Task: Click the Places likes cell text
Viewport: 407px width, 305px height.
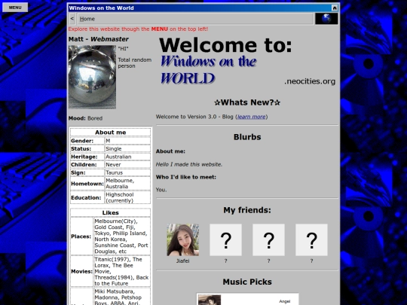Action: [121, 236]
